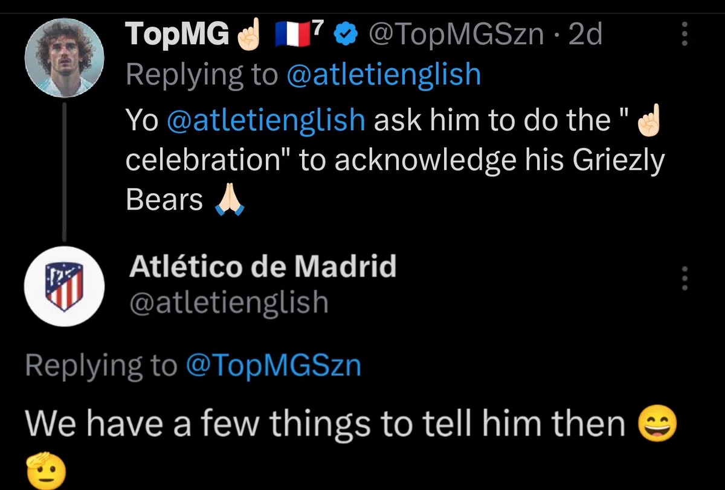This screenshot has width=725, height=490.
Task: Open the reply text We have a few things
Action: [x=325, y=424]
